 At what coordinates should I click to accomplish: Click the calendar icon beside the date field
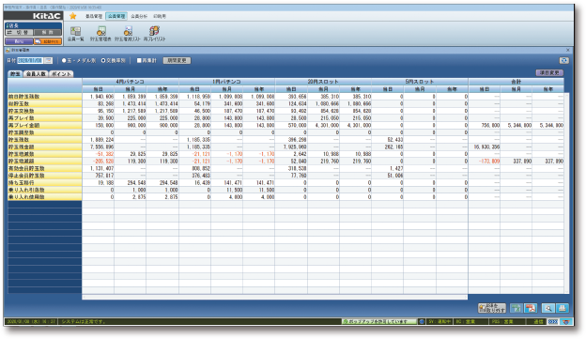(x=48, y=60)
